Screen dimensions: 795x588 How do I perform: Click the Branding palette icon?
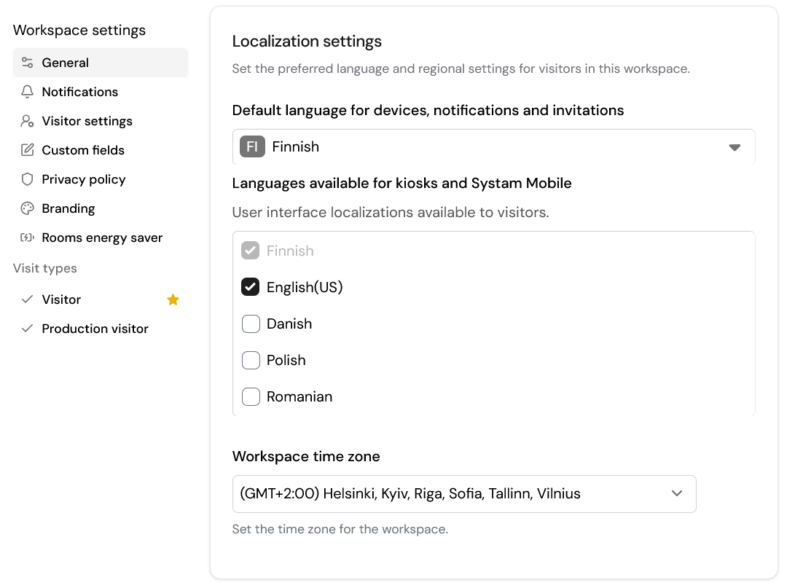pos(28,208)
